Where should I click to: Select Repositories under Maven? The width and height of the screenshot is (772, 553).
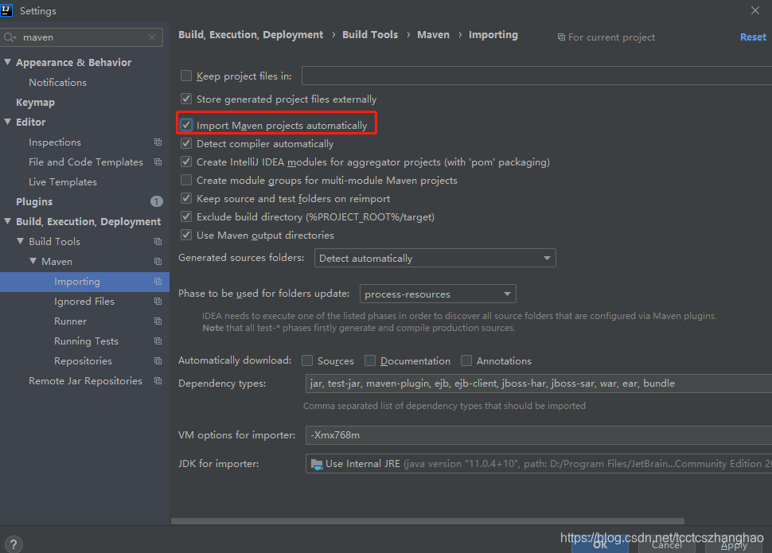[x=84, y=361]
